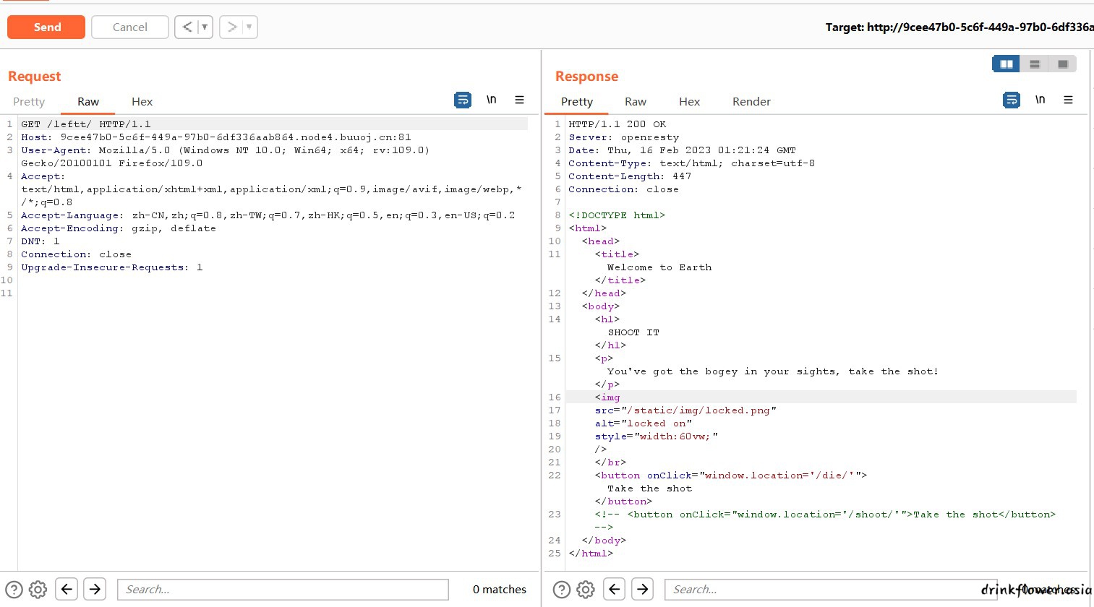The width and height of the screenshot is (1094, 607).
Task: Switch Request view to Pretty tab
Action: tap(29, 102)
